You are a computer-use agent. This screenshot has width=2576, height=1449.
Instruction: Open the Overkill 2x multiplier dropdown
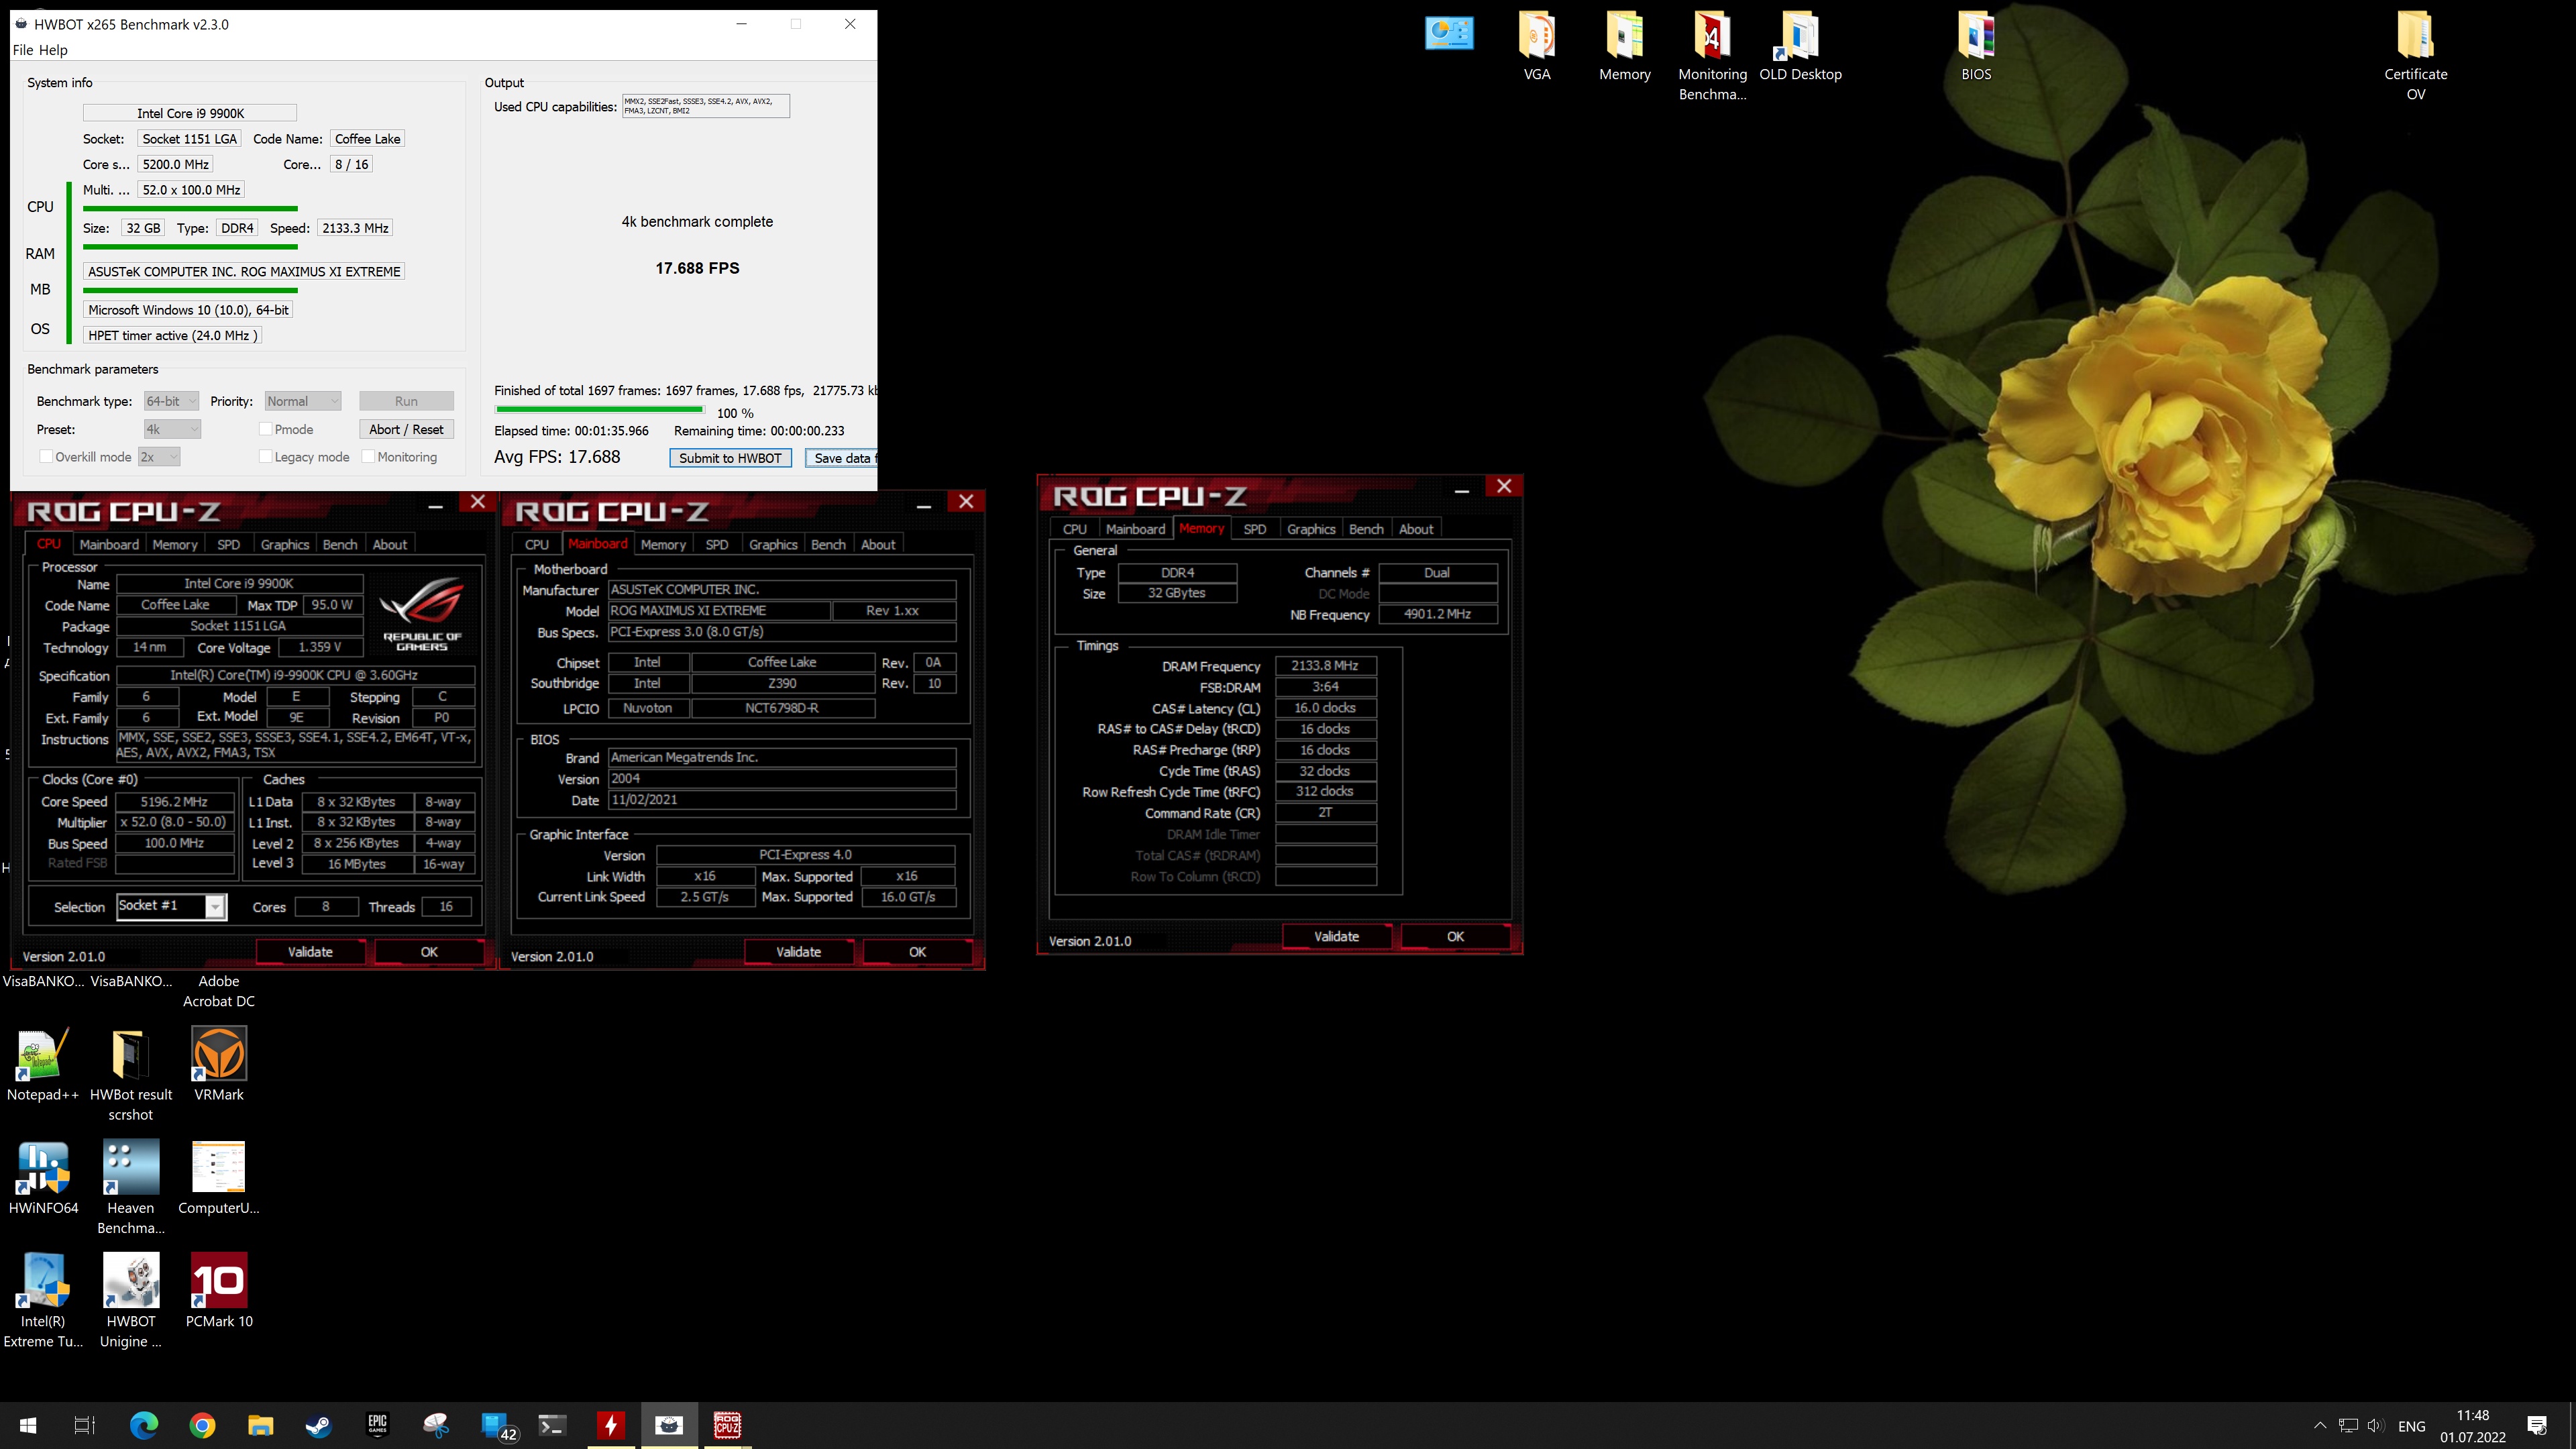tap(159, 457)
